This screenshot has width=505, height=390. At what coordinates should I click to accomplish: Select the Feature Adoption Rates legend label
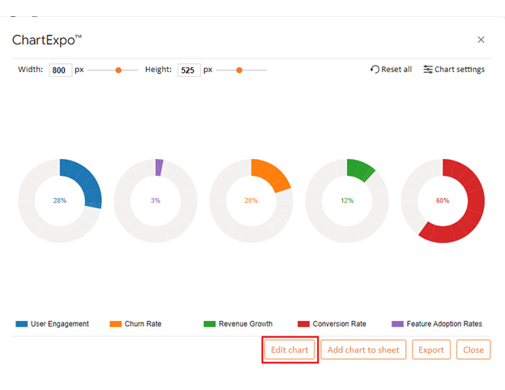tap(444, 324)
